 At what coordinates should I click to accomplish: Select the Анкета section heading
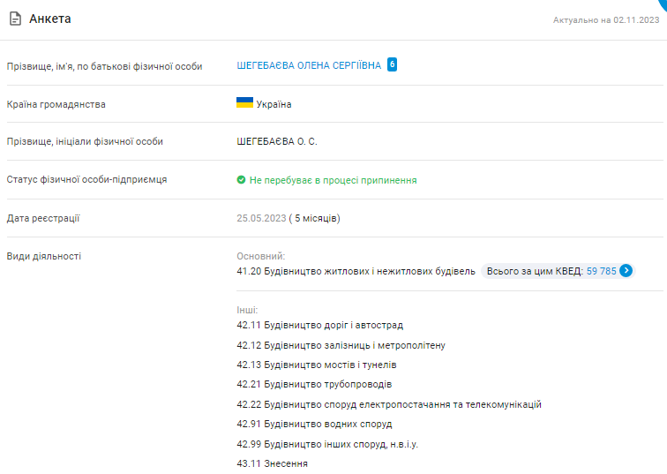click(50, 19)
